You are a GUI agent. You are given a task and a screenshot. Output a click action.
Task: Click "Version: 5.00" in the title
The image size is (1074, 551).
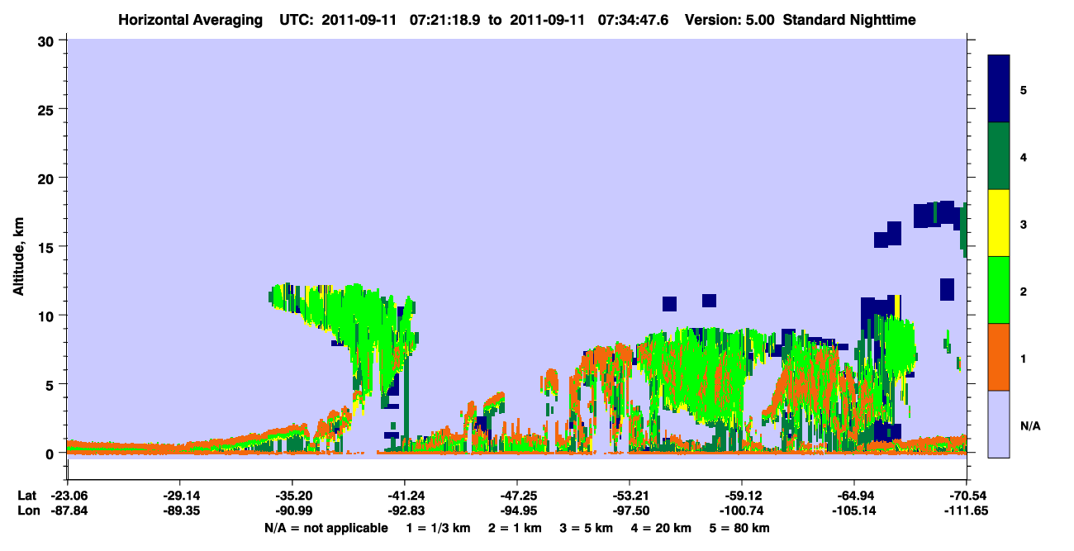pos(729,19)
